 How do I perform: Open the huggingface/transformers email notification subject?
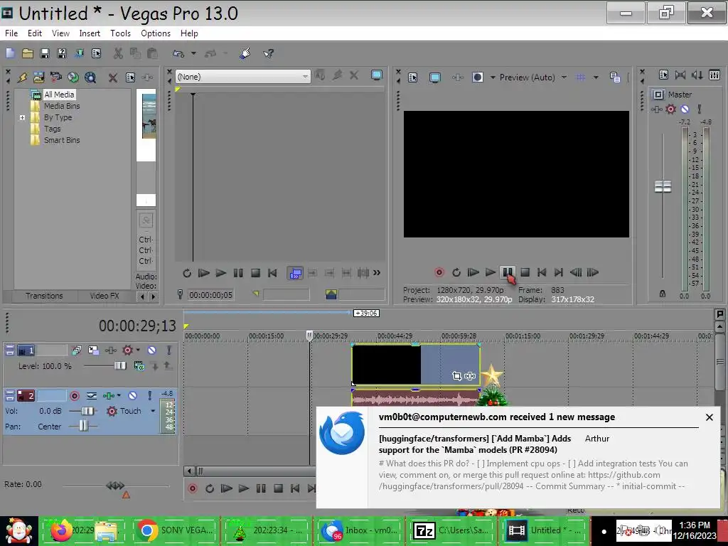pyautogui.click(x=474, y=444)
